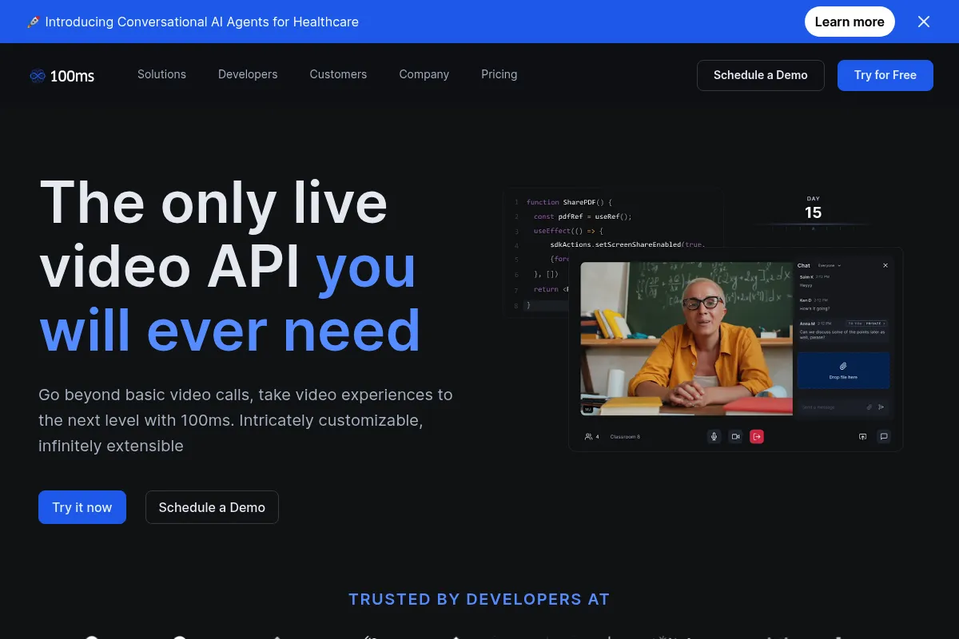Image resolution: width=959 pixels, height=639 pixels.
Task: Click the paperclip icon in Drop file area
Action: click(x=843, y=366)
